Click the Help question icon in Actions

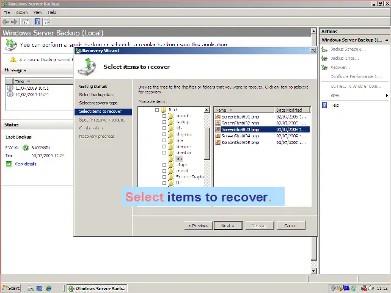[x=324, y=105]
